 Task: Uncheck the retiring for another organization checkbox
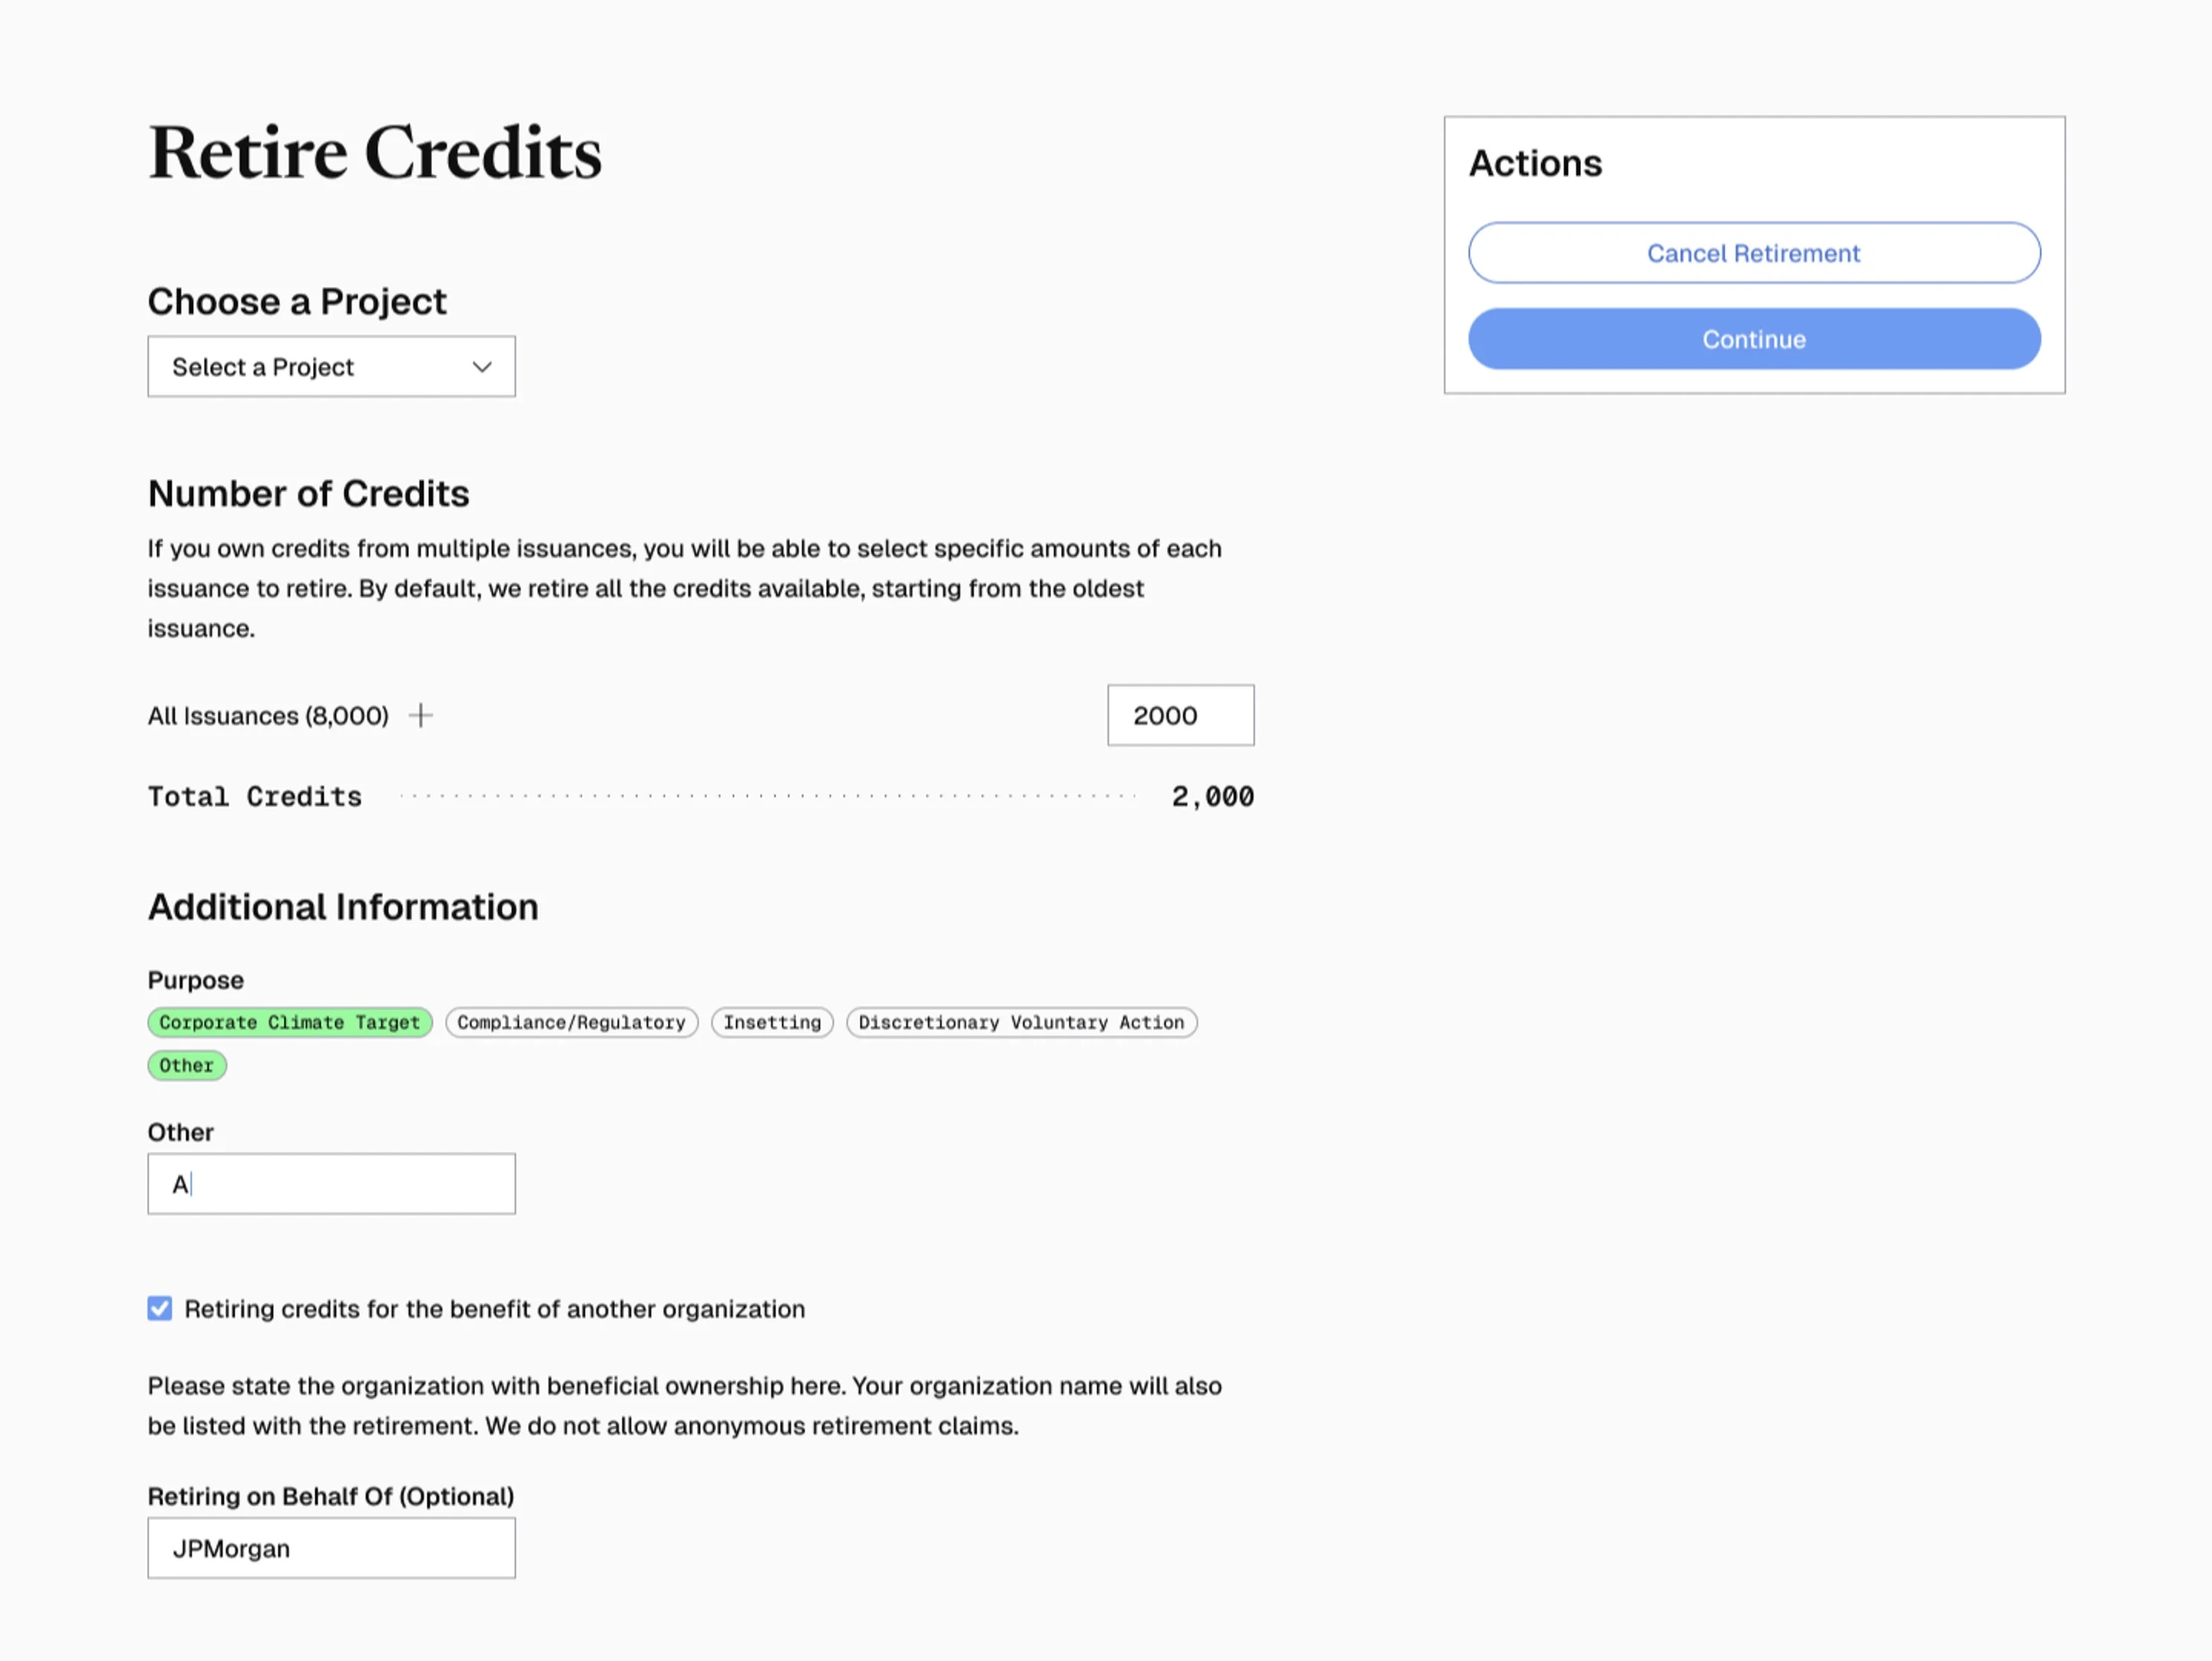coord(160,1309)
